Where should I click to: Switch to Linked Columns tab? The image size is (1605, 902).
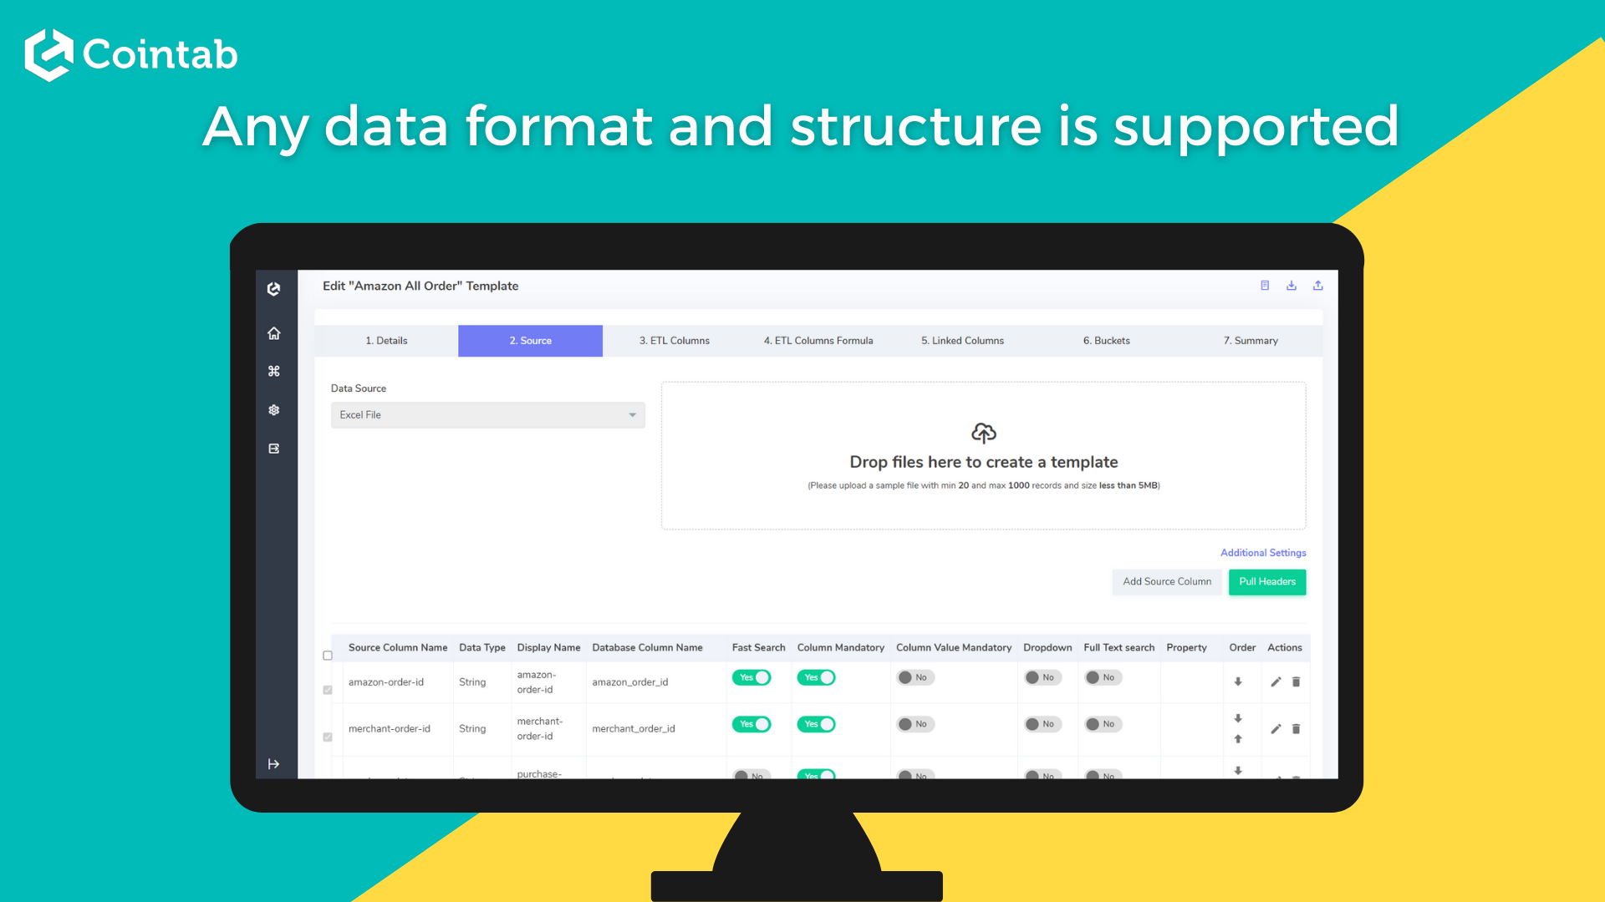(x=962, y=339)
